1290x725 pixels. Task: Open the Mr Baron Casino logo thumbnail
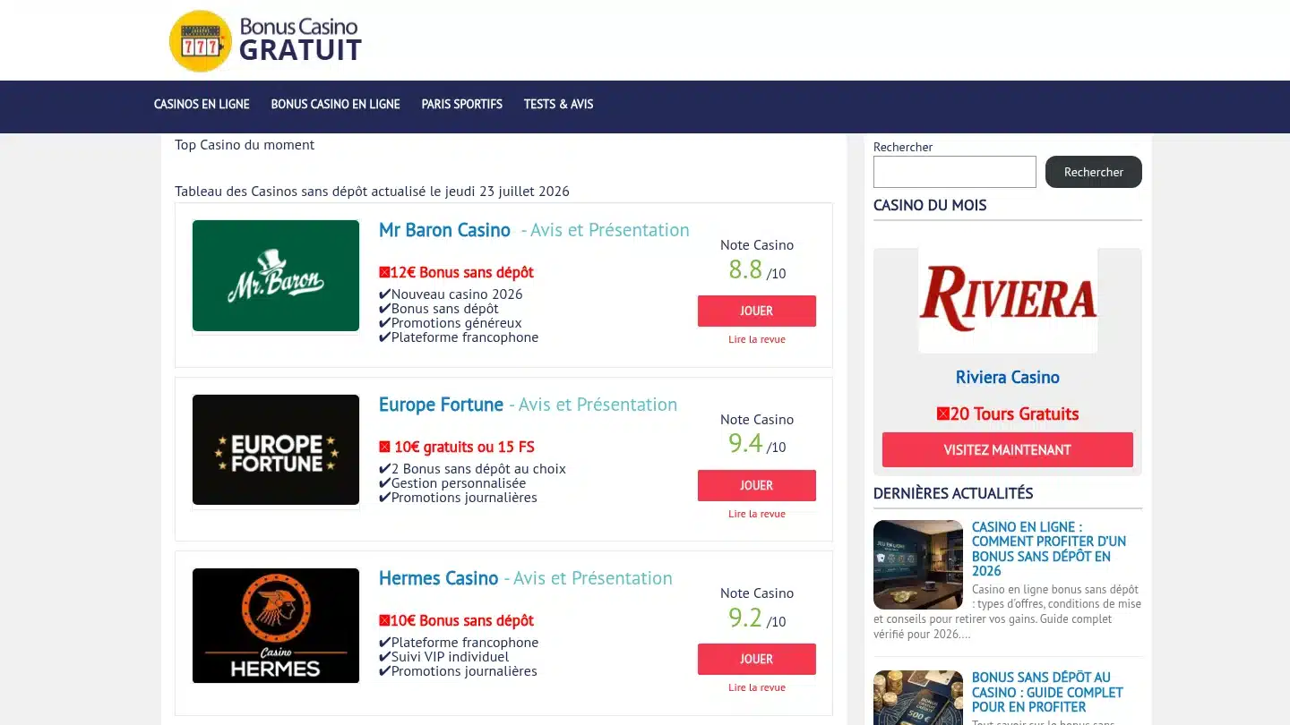tap(276, 276)
